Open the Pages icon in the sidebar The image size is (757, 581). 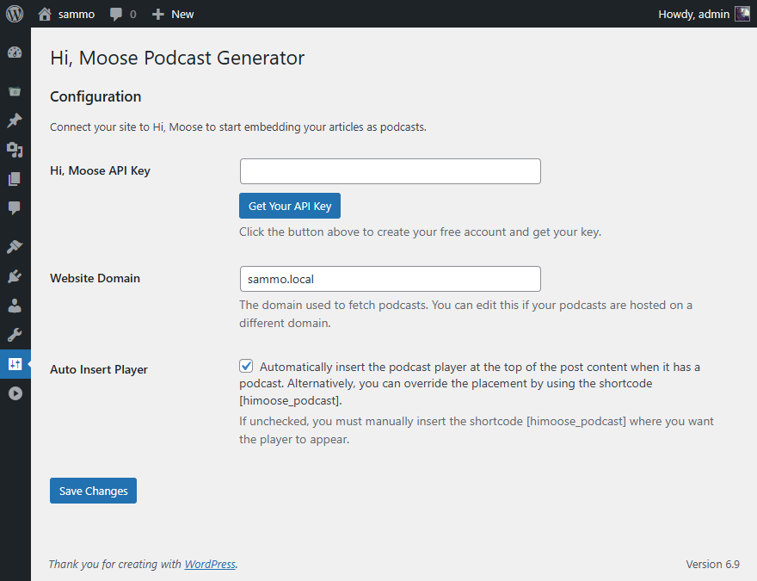15,178
